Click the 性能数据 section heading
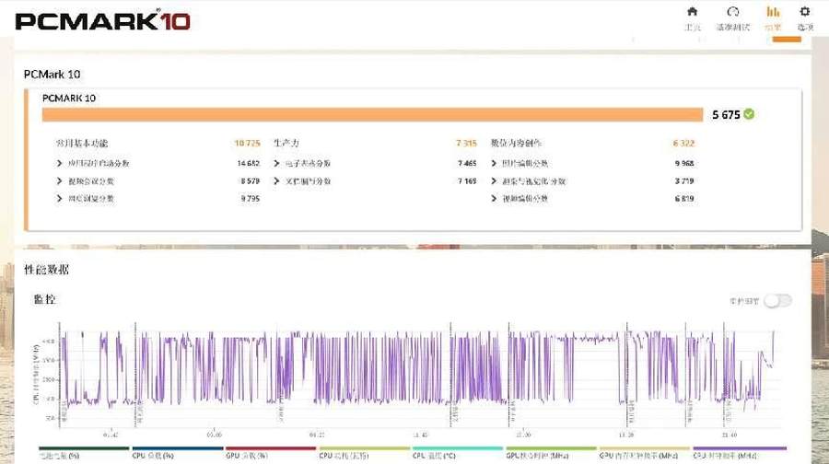This screenshot has width=829, height=464. pyautogui.click(x=47, y=270)
